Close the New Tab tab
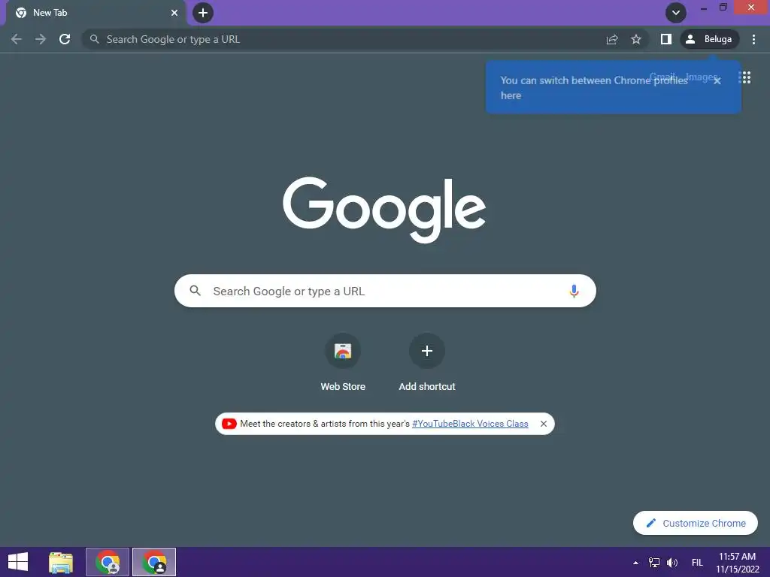The image size is (770, 577). click(174, 13)
